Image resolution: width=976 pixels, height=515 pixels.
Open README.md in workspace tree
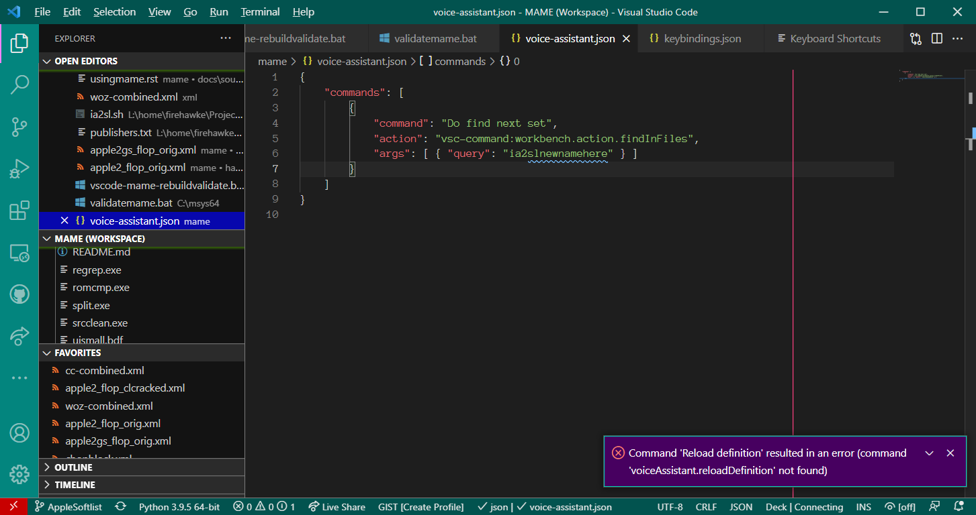point(142,252)
